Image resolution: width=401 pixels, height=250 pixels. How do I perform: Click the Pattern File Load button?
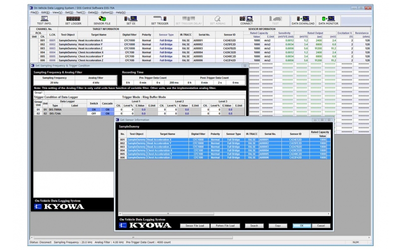(x=225, y=226)
